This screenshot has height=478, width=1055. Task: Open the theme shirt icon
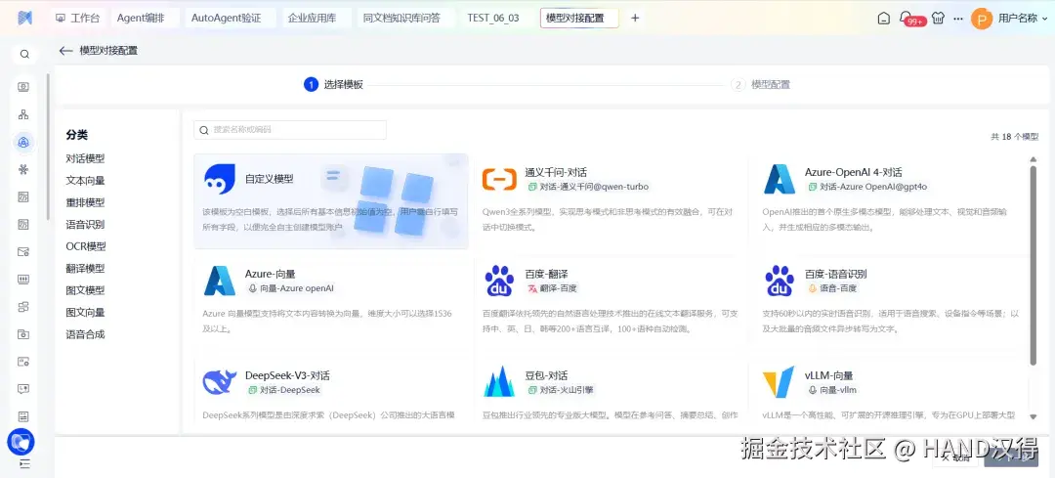click(x=938, y=19)
